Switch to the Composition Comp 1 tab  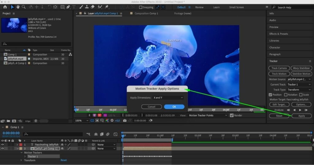point(146,13)
